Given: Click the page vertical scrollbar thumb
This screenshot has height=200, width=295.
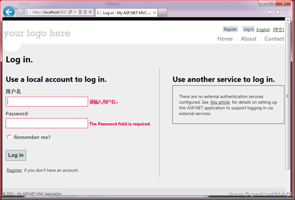Looking at the screenshot, I should [x=288, y=96].
